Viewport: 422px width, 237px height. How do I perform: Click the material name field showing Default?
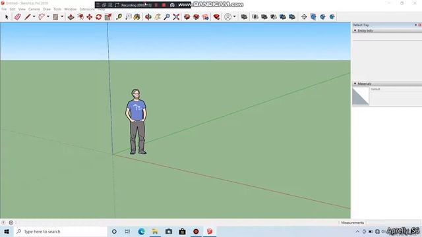pos(396,90)
